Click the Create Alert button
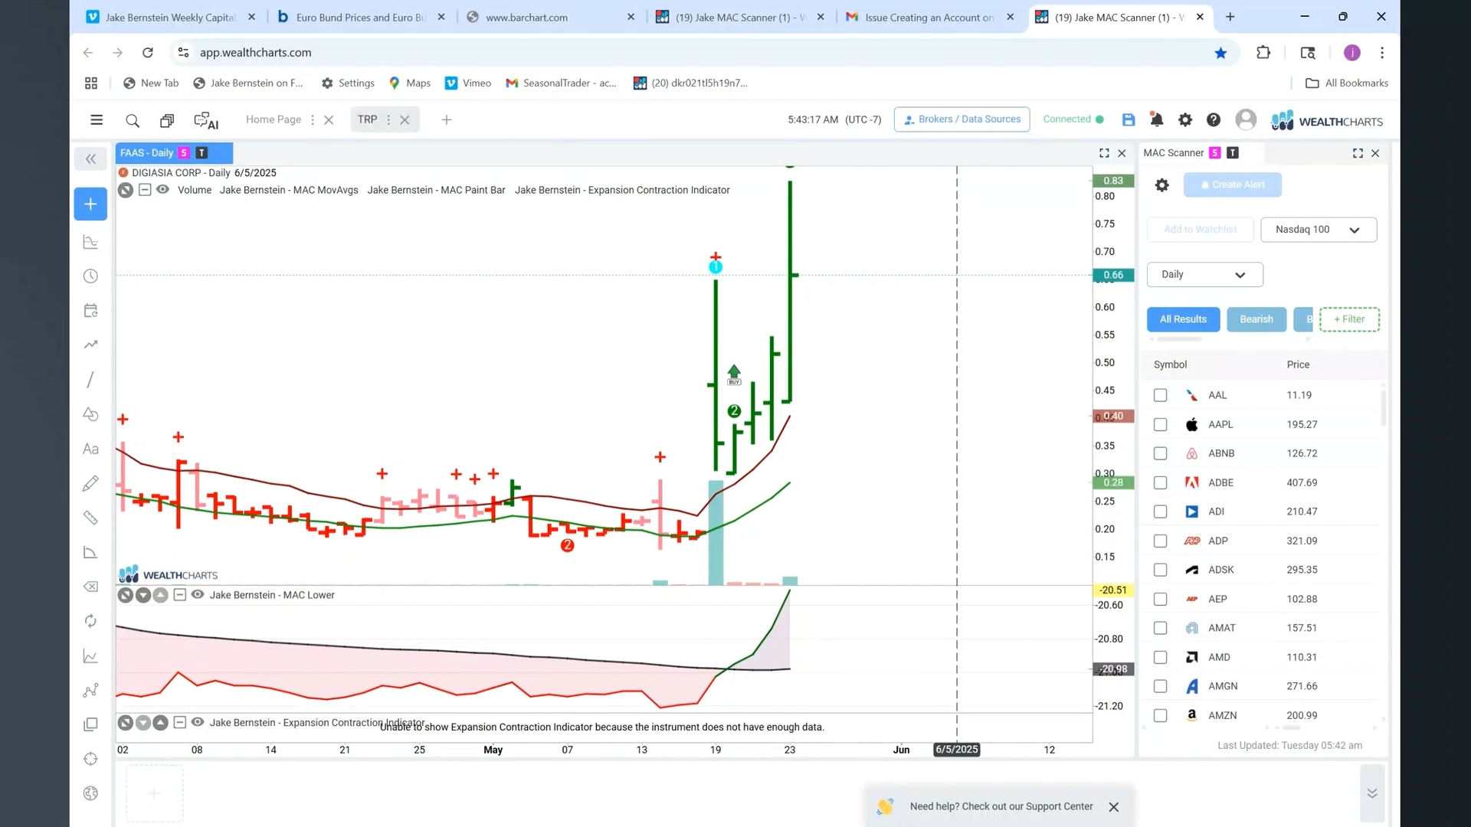Image resolution: width=1471 pixels, height=827 pixels. pyautogui.click(x=1232, y=185)
